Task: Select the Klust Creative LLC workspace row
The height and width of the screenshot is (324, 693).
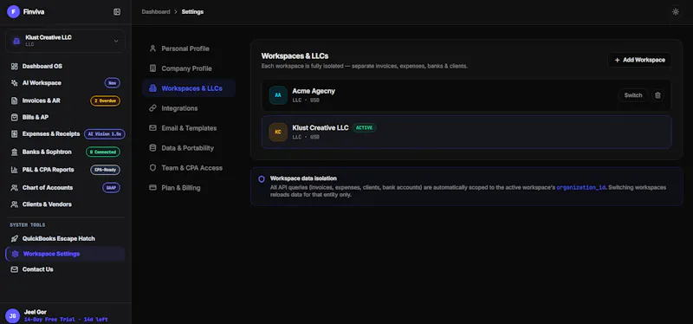Action: click(467, 133)
